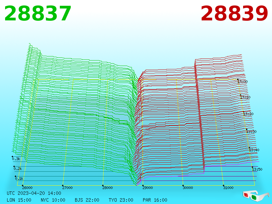272x204 pixels.
Task: Click the PAR 16:00 clock text
Action: 155,200
